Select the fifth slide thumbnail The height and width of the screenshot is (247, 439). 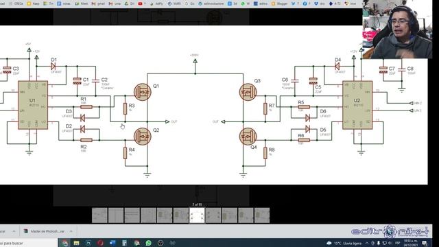click(x=165, y=215)
